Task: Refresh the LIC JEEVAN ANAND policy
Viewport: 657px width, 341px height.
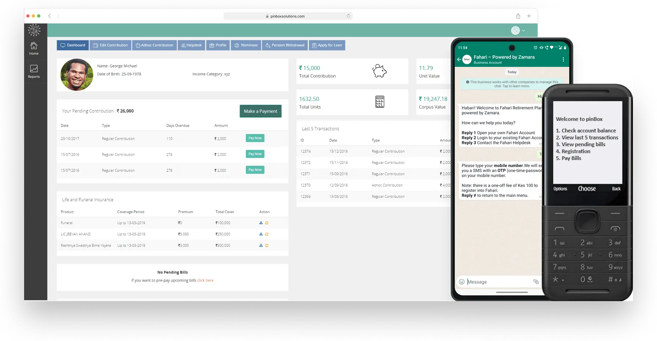Action: pyautogui.click(x=267, y=234)
